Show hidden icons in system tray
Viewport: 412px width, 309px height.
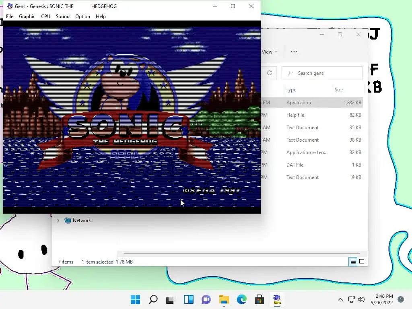pyautogui.click(x=340, y=299)
